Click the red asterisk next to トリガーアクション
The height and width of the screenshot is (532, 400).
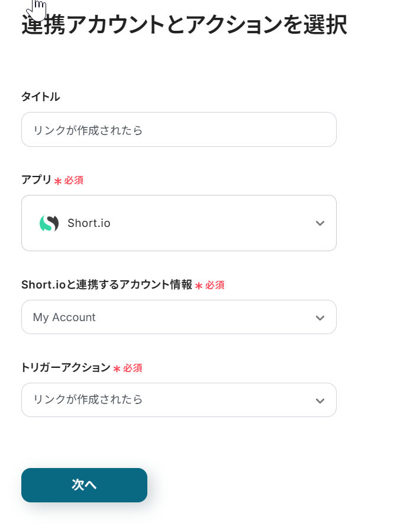(117, 369)
